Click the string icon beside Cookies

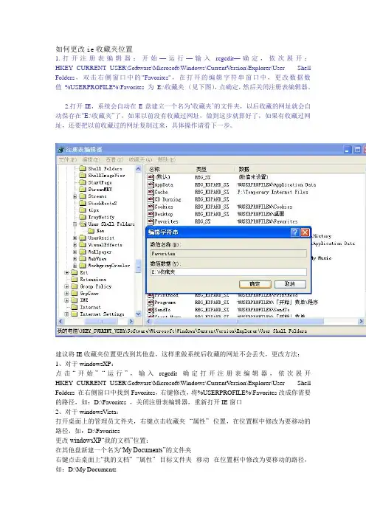coord(151,207)
